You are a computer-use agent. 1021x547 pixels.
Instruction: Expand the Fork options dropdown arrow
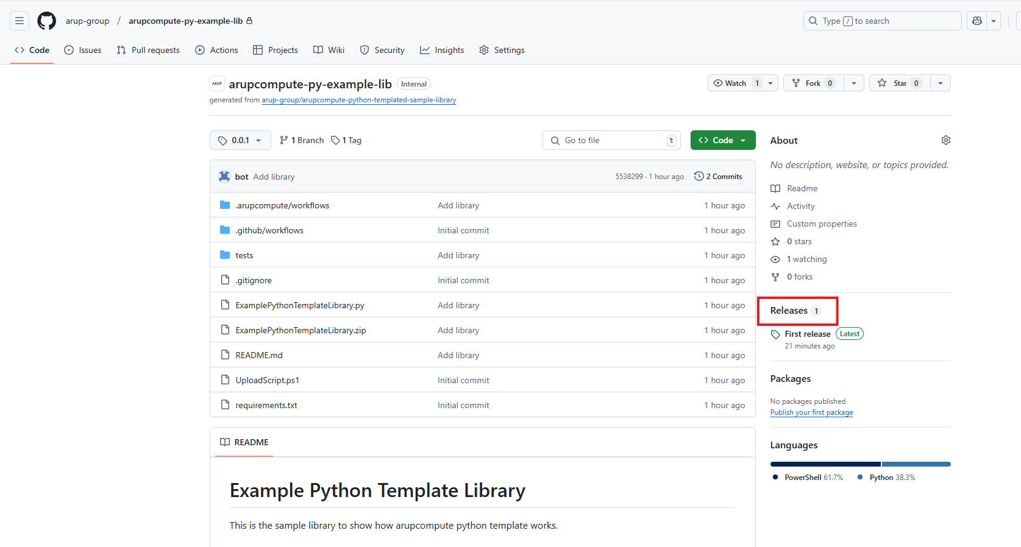coord(854,83)
